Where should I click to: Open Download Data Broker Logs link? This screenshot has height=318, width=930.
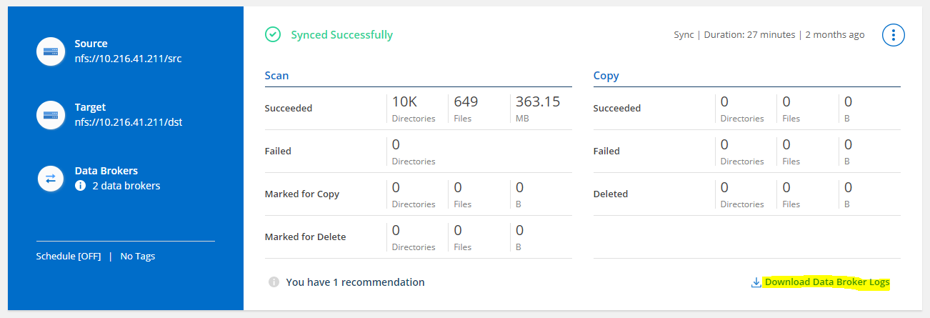click(826, 282)
